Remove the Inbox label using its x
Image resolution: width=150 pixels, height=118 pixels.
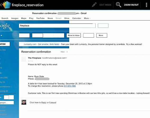click(67, 52)
